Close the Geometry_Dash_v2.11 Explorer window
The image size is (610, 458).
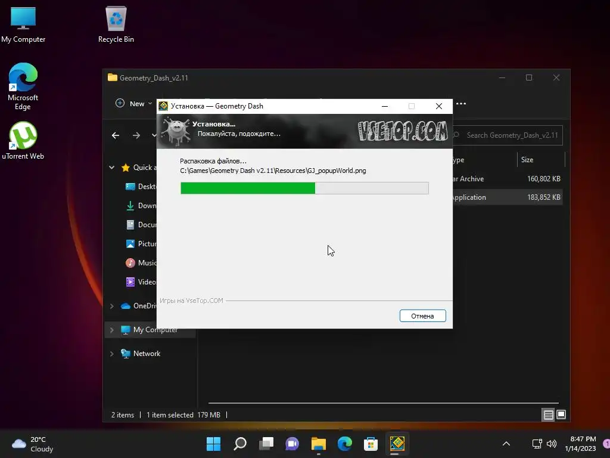[x=556, y=78]
